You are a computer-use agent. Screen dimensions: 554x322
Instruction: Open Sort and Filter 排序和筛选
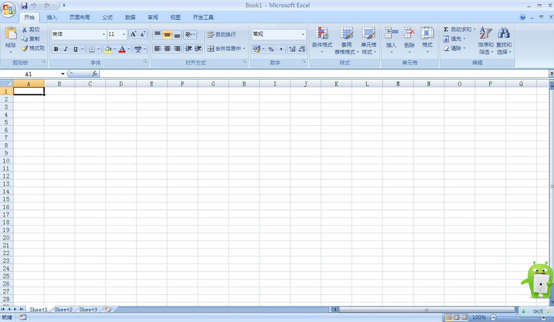click(x=486, y=40)
